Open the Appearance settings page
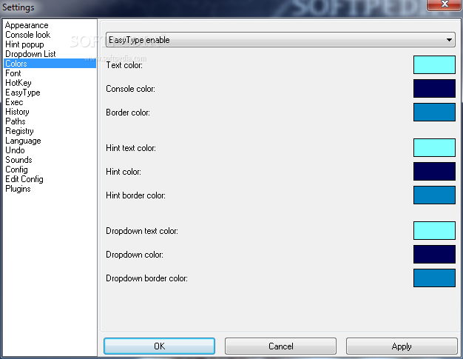463x359 pixels. [50, 25]
